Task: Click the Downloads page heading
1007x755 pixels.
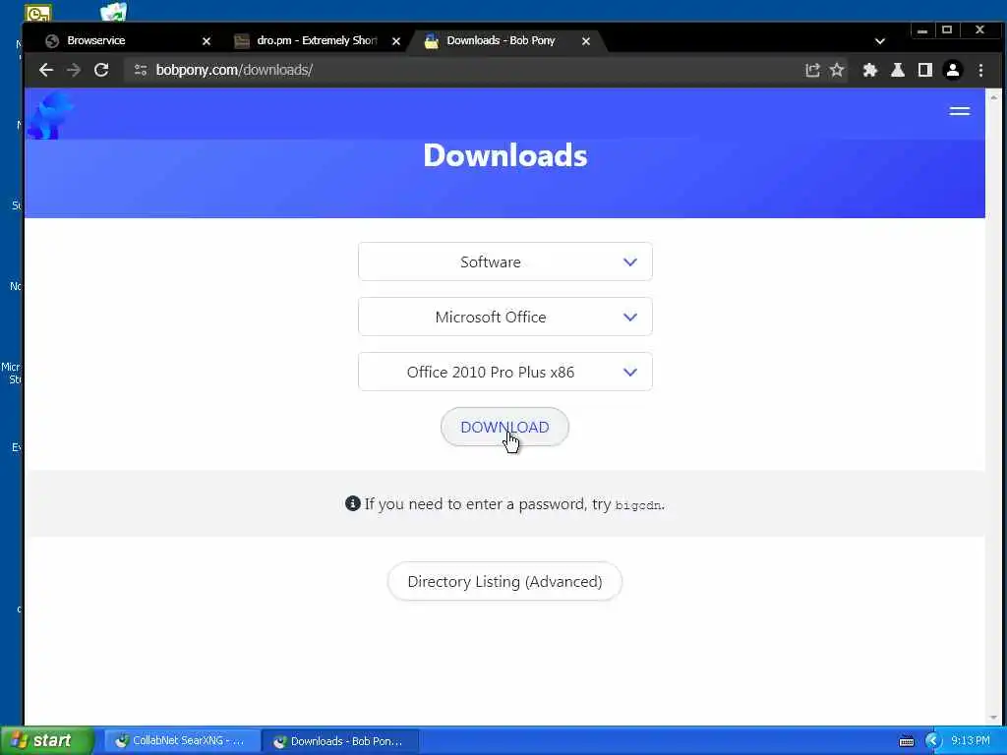Action: (x=505, y=155)
